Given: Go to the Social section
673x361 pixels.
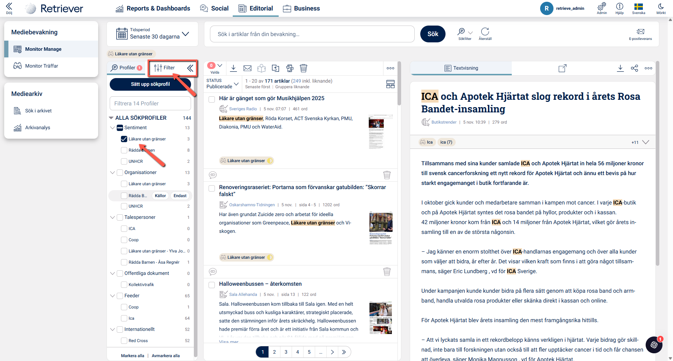Looking at the screenshot, I should click(x=214, y=8).
